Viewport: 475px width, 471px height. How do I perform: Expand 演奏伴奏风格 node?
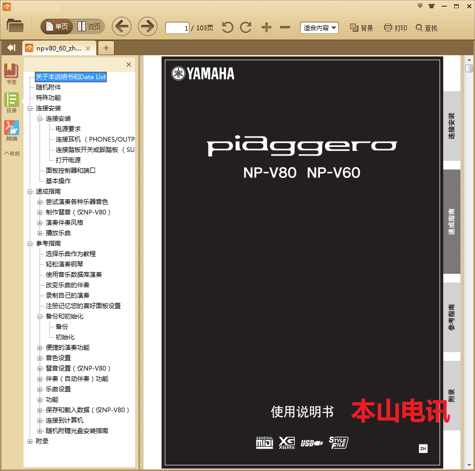click(40, 223)
